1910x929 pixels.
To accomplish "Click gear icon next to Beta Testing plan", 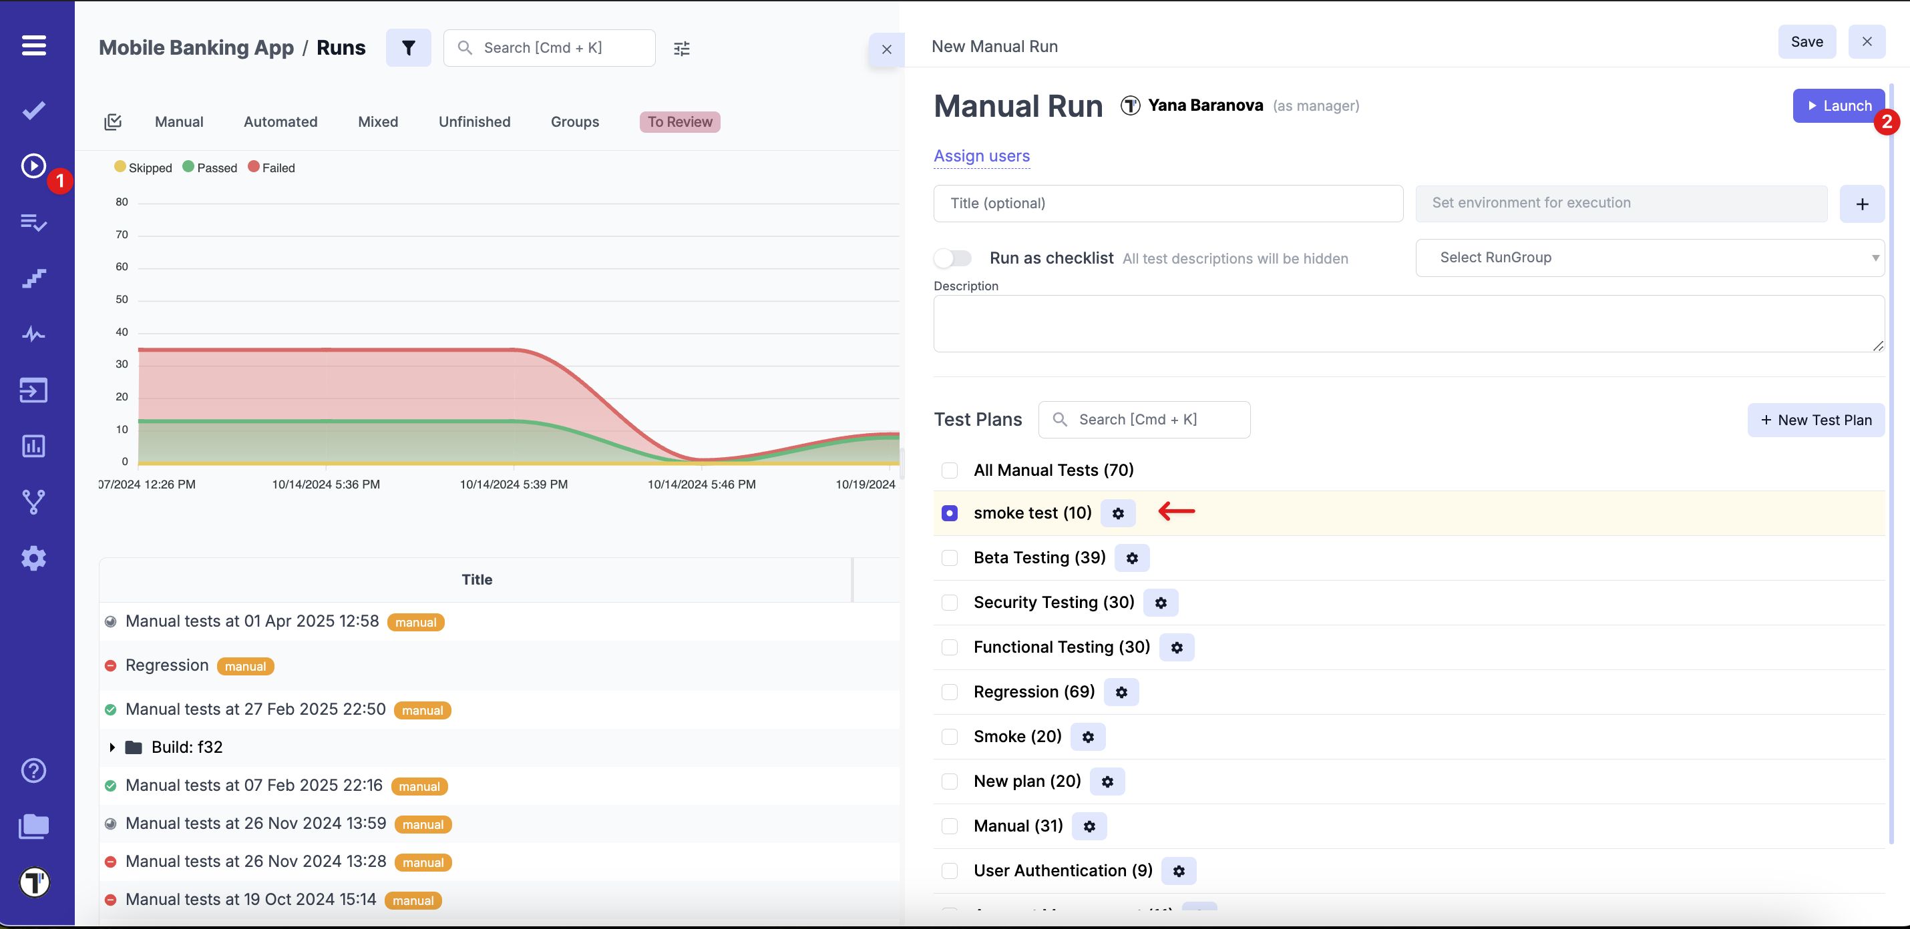I will [x=1131, y=558].
